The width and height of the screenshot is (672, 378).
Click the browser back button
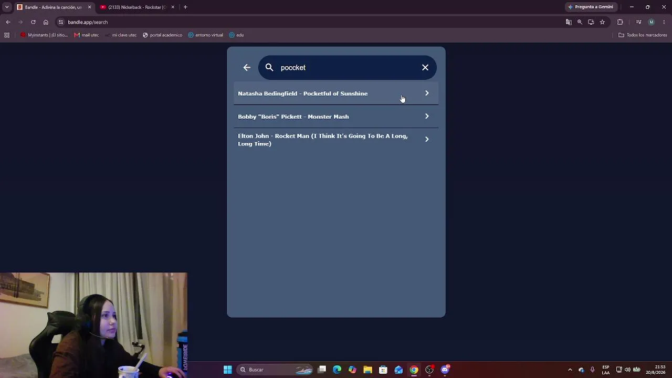click(8, 22)
